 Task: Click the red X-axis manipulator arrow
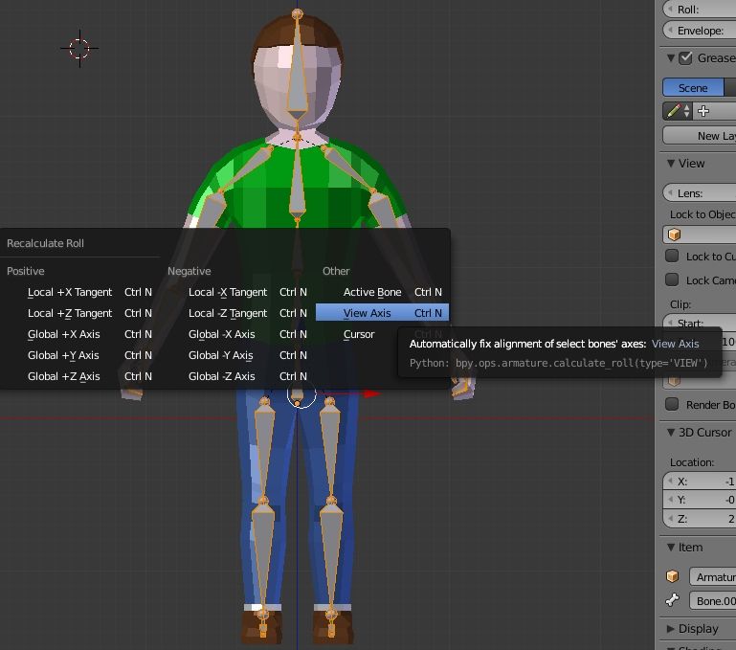click(369, 392)
